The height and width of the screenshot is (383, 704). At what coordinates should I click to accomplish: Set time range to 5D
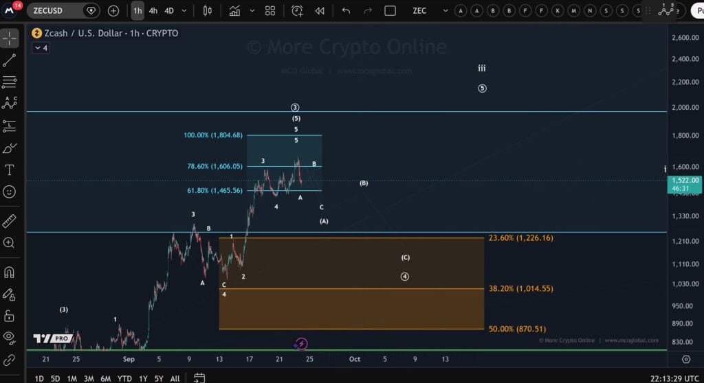click(55, 378)
